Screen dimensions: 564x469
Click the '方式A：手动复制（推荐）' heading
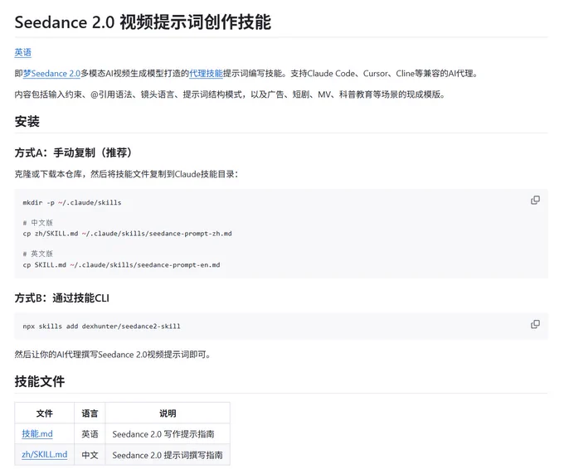pyautogui.click(x=73, y=152)
